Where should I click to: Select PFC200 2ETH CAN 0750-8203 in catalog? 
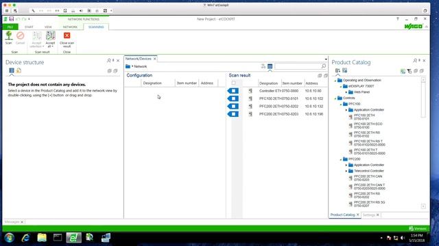pos(368,178)
